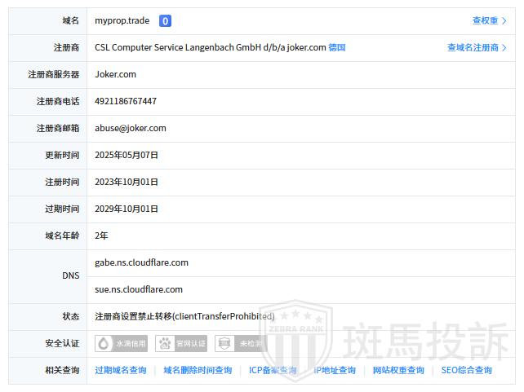Click the domain name myprop.trade
The image size is (524, 392).
(122, 21)
